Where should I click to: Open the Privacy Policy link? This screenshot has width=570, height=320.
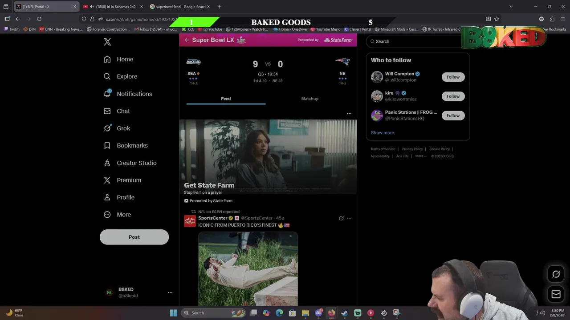pyautogui.click(x=412, y=149)
